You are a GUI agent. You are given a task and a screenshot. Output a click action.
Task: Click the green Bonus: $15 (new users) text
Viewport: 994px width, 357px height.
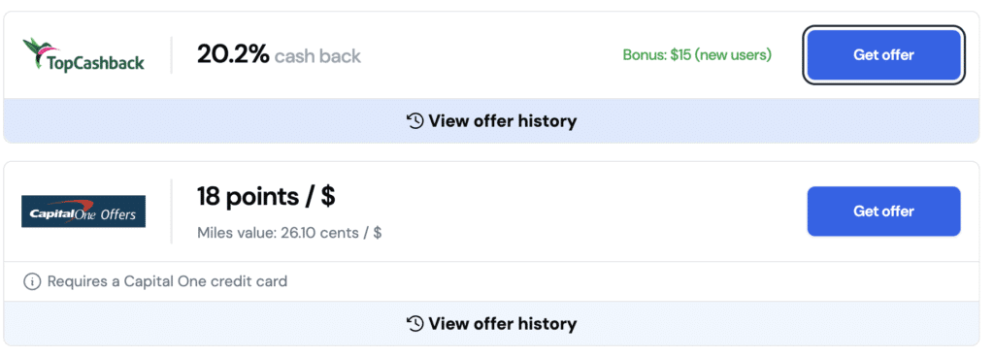(697, 55)
